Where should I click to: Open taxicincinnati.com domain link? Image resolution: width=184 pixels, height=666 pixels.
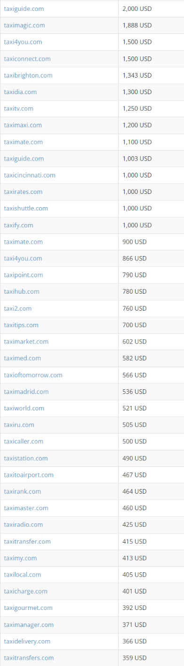click(x=30, y=175)
